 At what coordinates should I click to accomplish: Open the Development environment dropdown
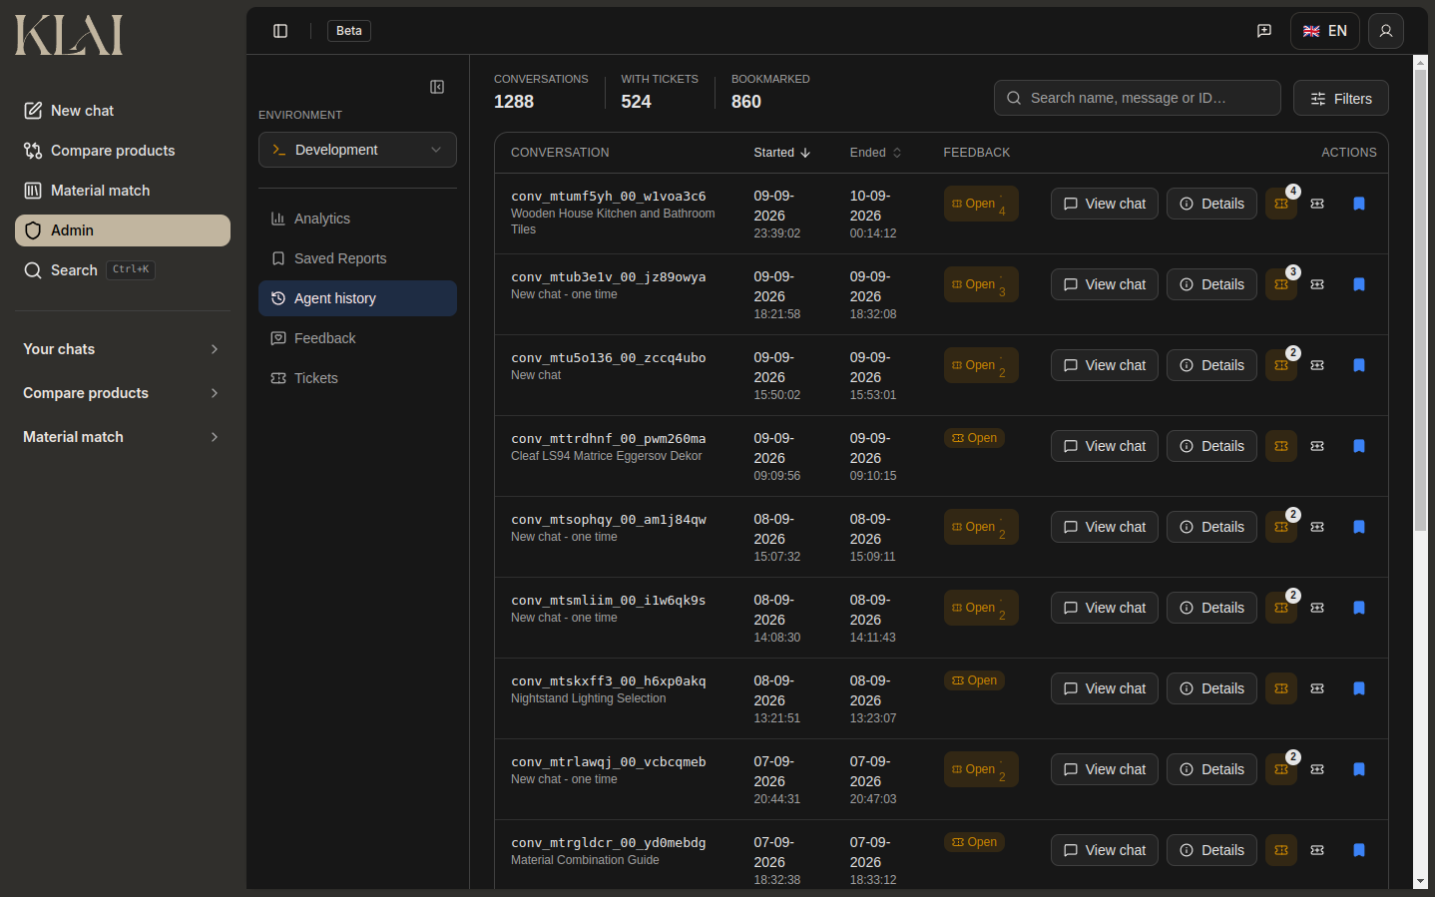coord(357,150)
